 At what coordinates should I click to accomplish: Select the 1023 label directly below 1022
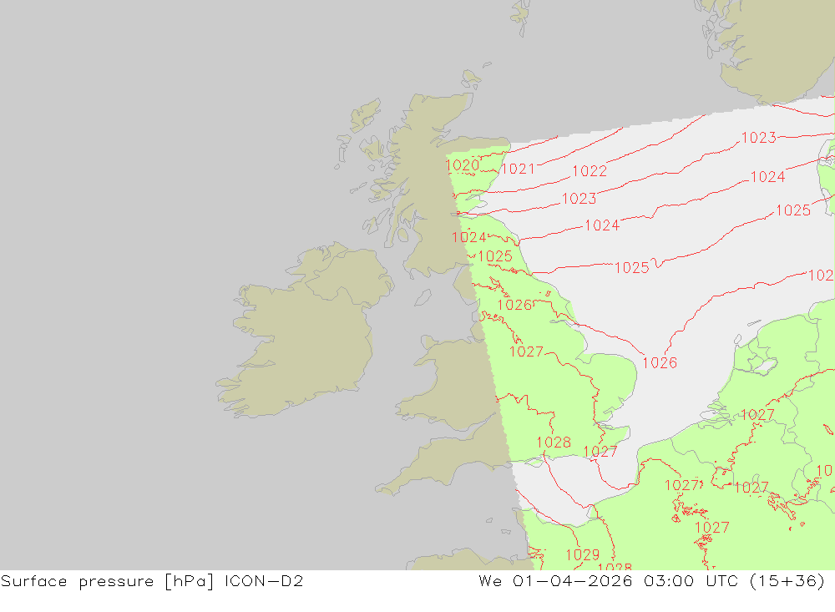[579, 199]
